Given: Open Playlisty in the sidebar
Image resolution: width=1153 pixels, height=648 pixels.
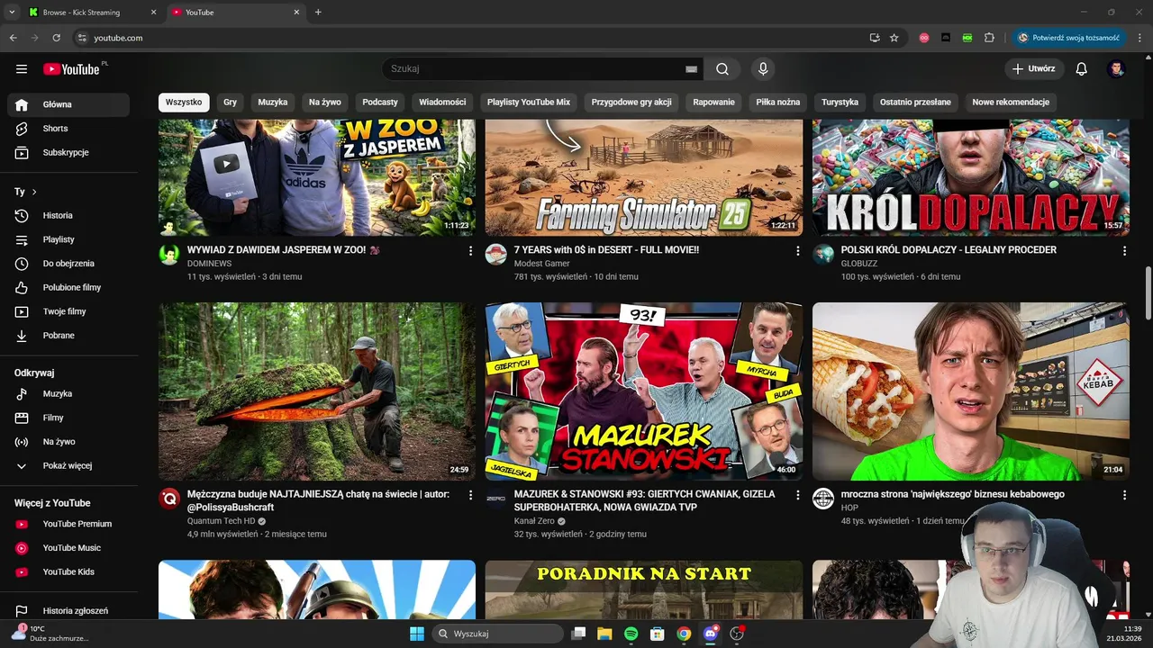Looking at the screenshot, I should (x=68, y=239).
